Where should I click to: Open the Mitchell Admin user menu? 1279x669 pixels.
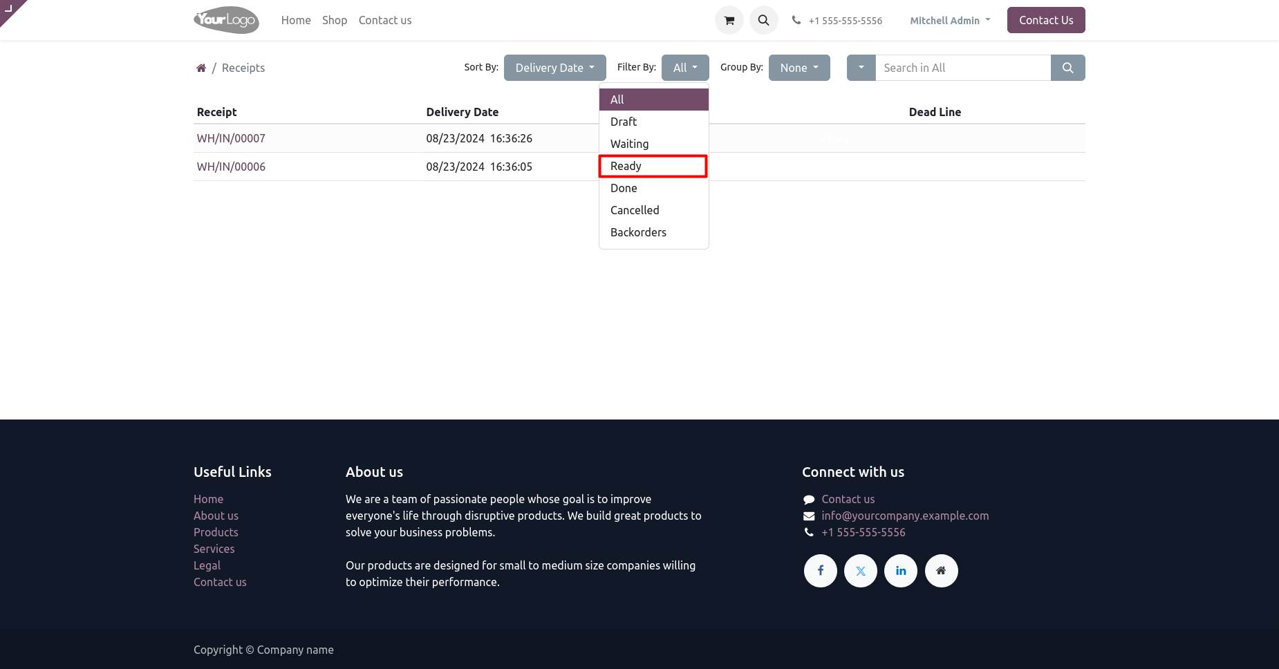[950, 21]
